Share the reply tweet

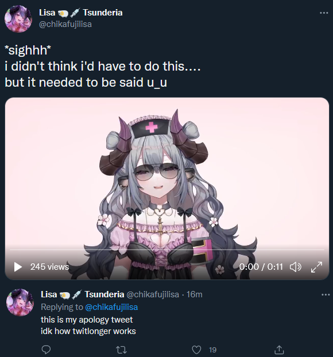click(x=279, y=350)
